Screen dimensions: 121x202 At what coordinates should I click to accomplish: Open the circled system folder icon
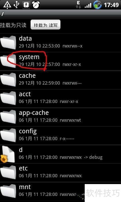click(x=8, y=61)
